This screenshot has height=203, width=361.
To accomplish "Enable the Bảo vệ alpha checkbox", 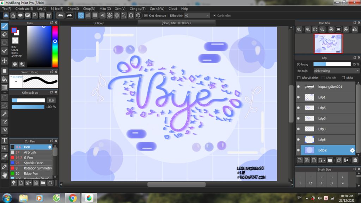I will click(x=299, y=78).
